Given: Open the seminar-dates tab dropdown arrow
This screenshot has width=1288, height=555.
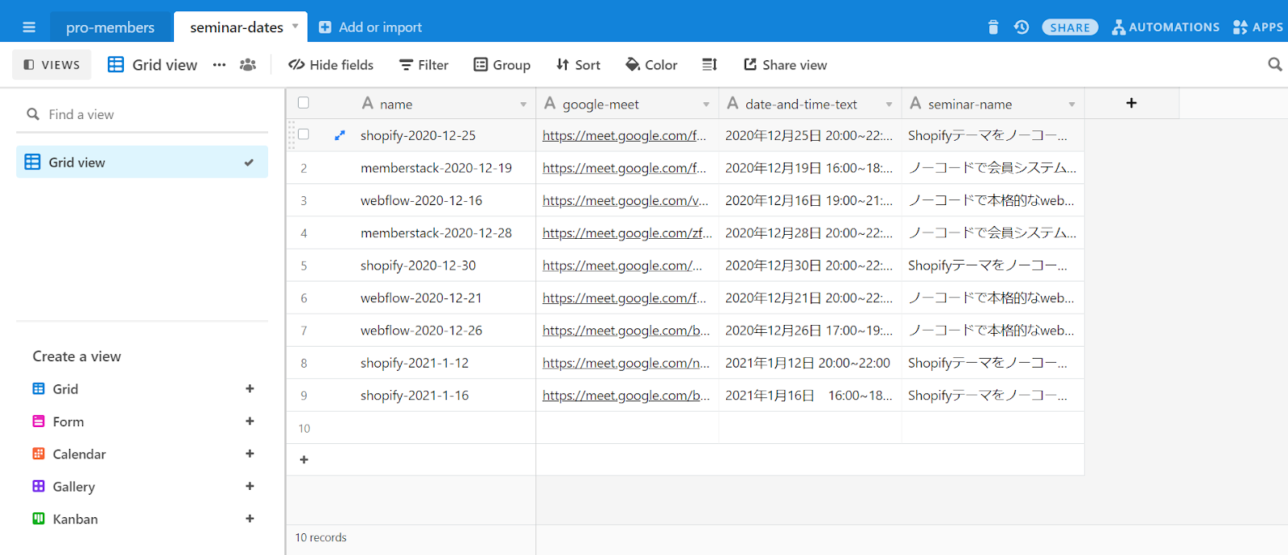Looking at the screenshot, I should click(295, 27).
